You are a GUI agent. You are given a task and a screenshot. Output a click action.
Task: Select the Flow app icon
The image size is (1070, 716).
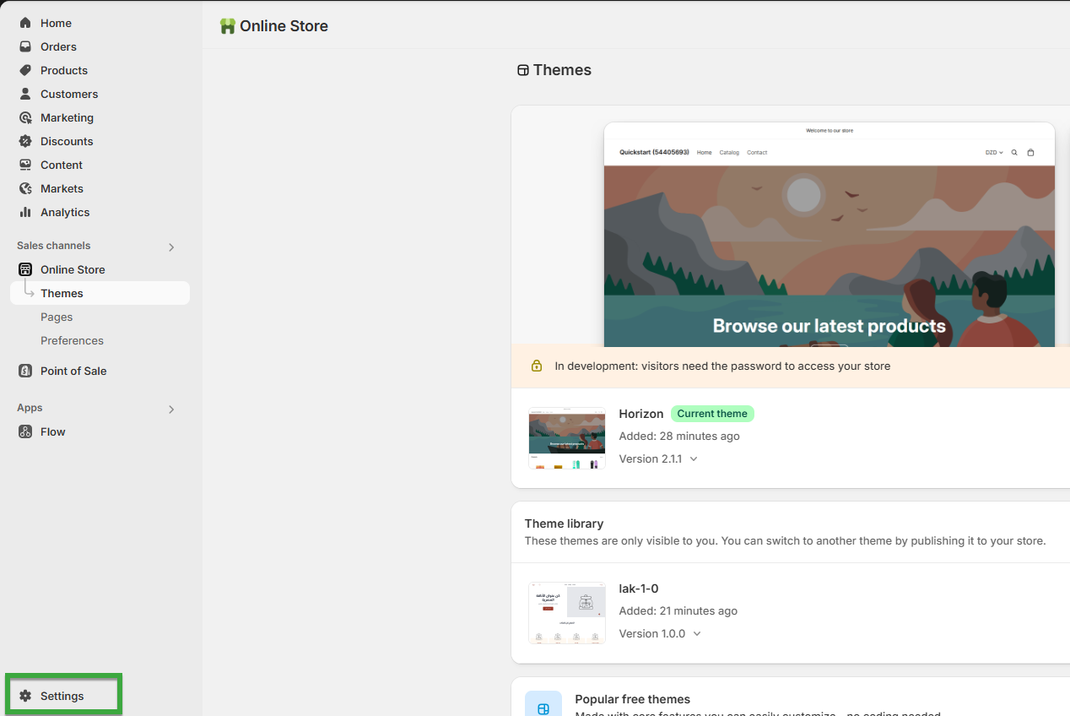25,431
